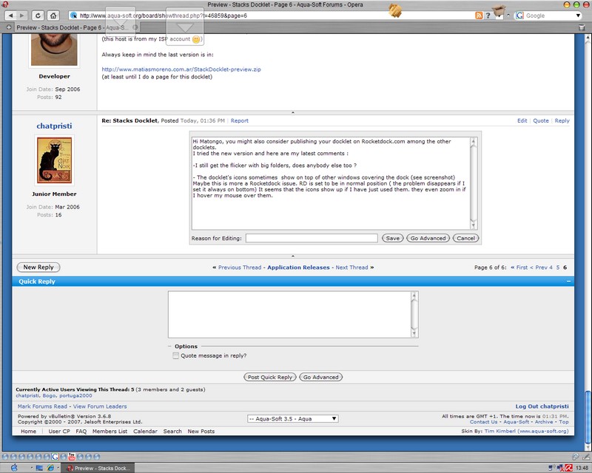Click the New Reply button

click(38, 267)
